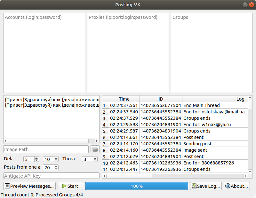The width and height of the screenshot is (256, 198).
Task: Click the Time column header
Action: (124, 99)
